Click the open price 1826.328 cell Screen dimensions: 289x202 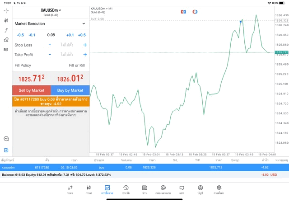[149, 168]
